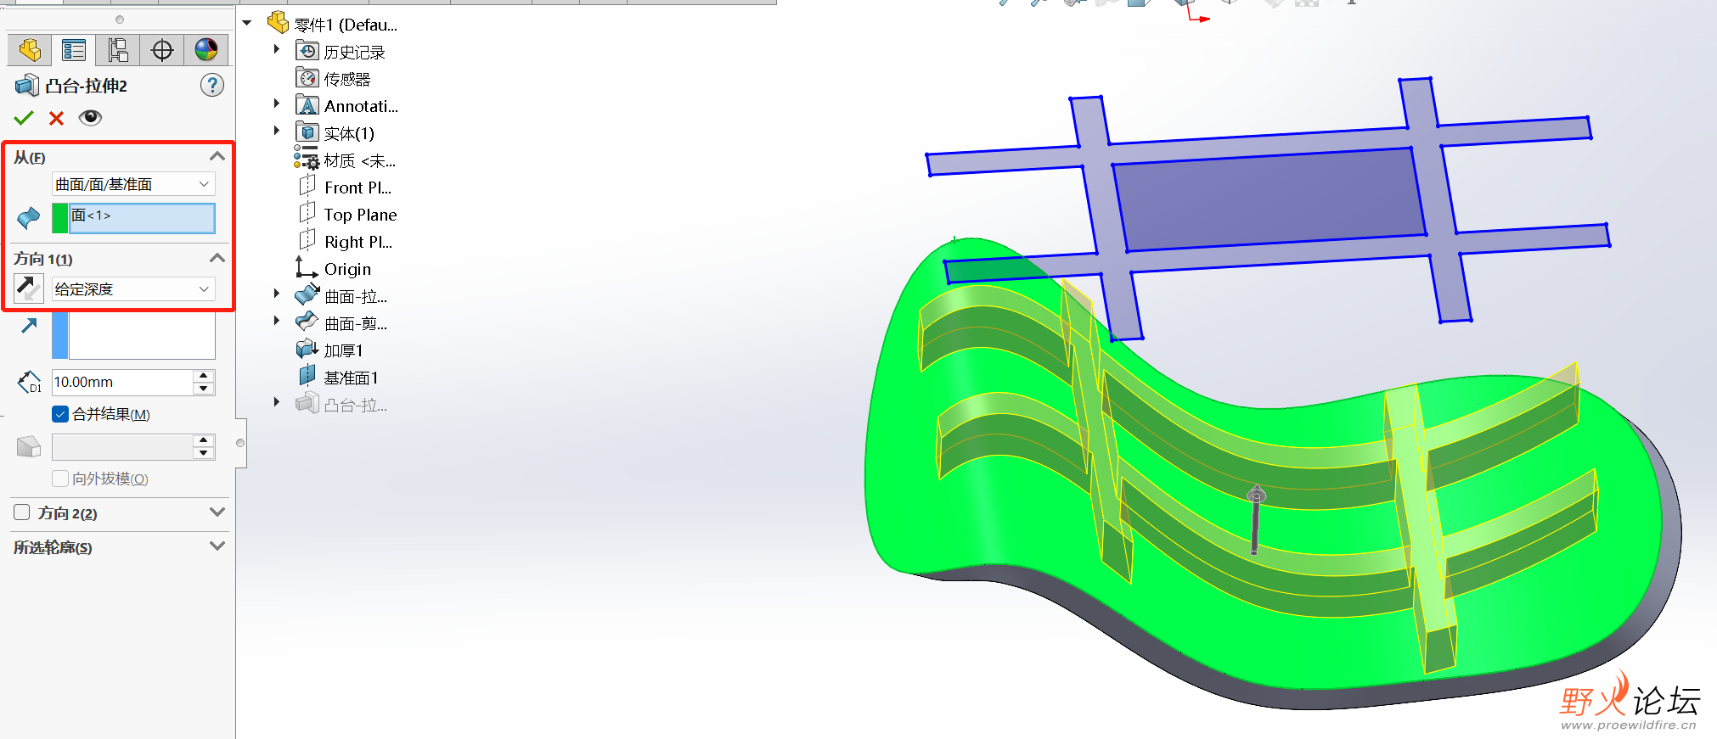Click the 历史记录 history folder icon

tap(307, 51)
